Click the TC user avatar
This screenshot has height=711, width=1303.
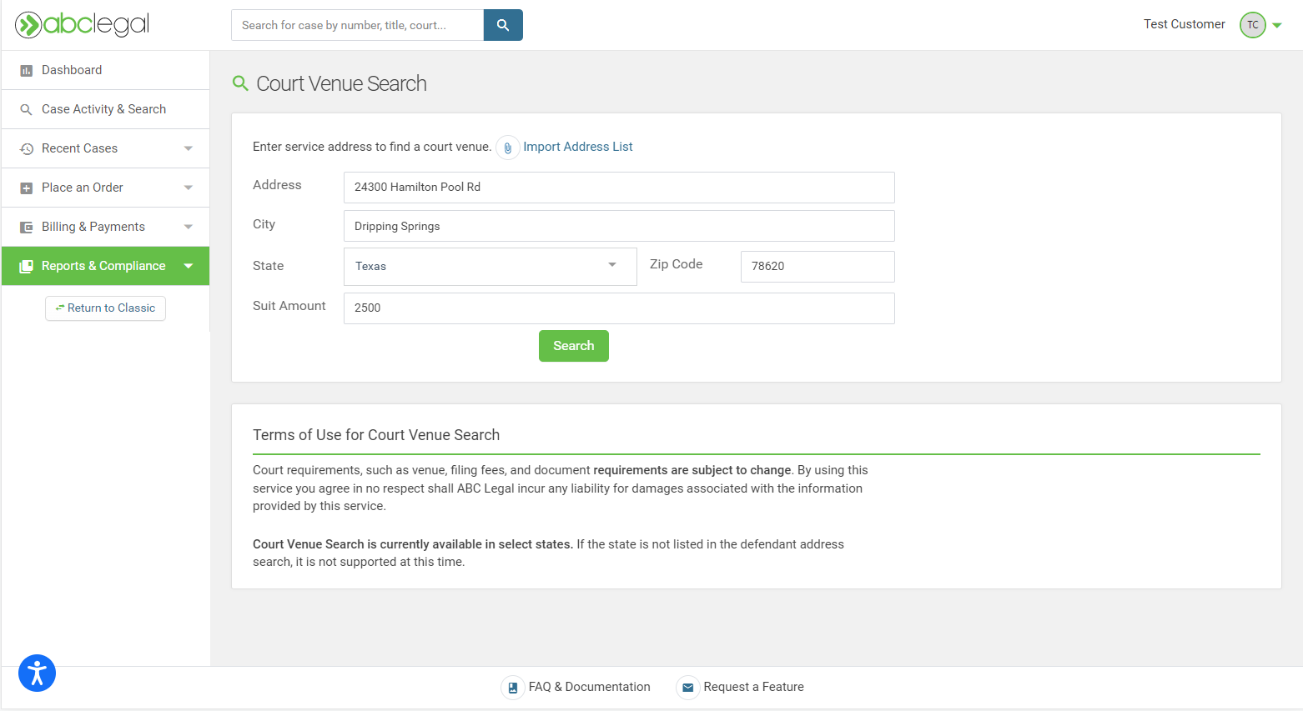tap(1252, 25)
